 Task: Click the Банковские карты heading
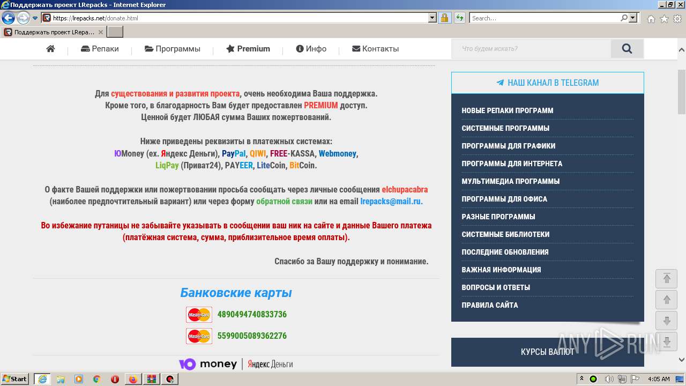[236, 293]
